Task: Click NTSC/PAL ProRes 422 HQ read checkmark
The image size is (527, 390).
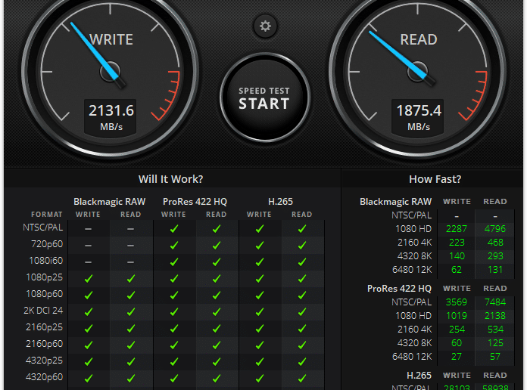Action: pos(217,228)
